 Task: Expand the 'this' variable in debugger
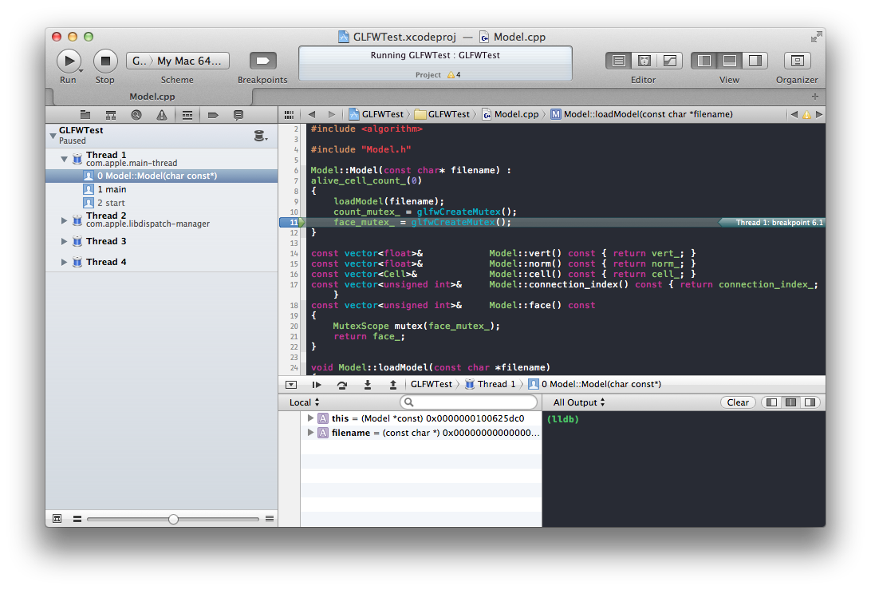click(x=311, y=418)
